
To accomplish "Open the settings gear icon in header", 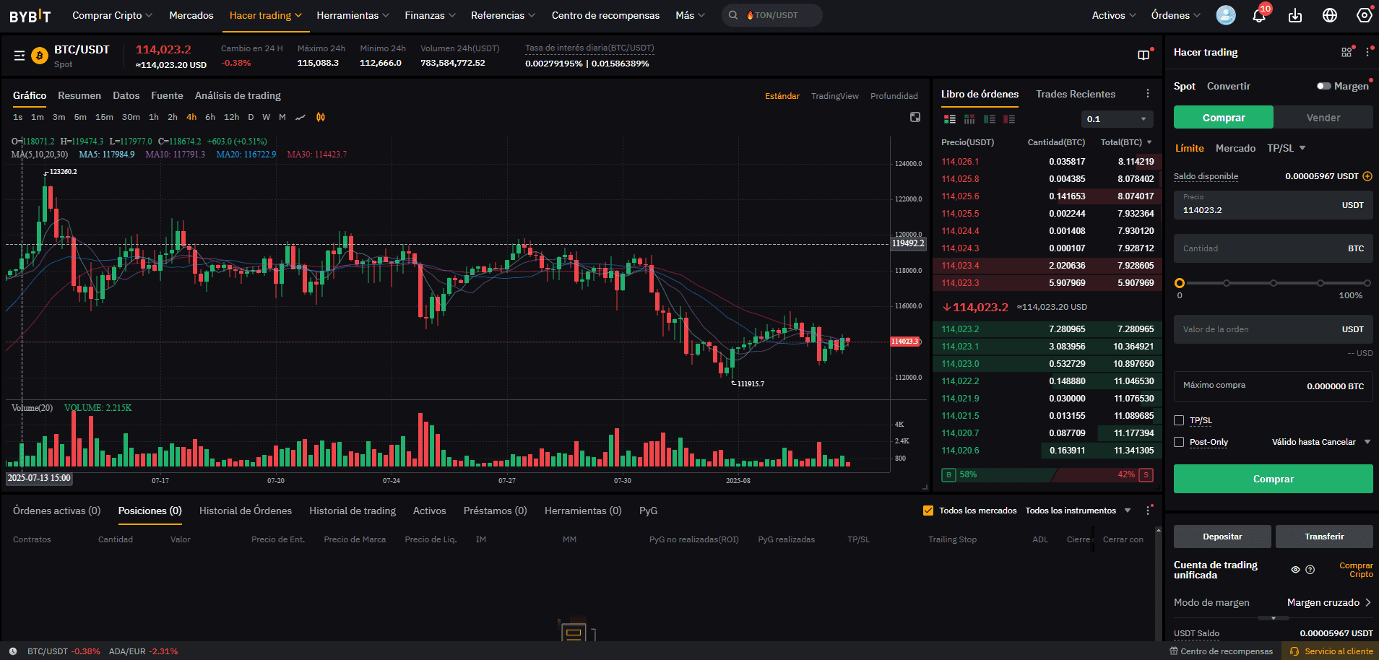I will pos(1365,15).
